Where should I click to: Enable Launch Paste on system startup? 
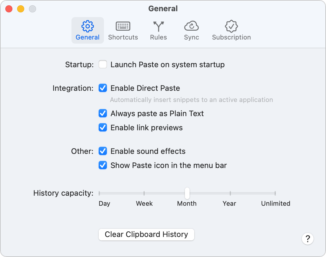click(103, 64)
